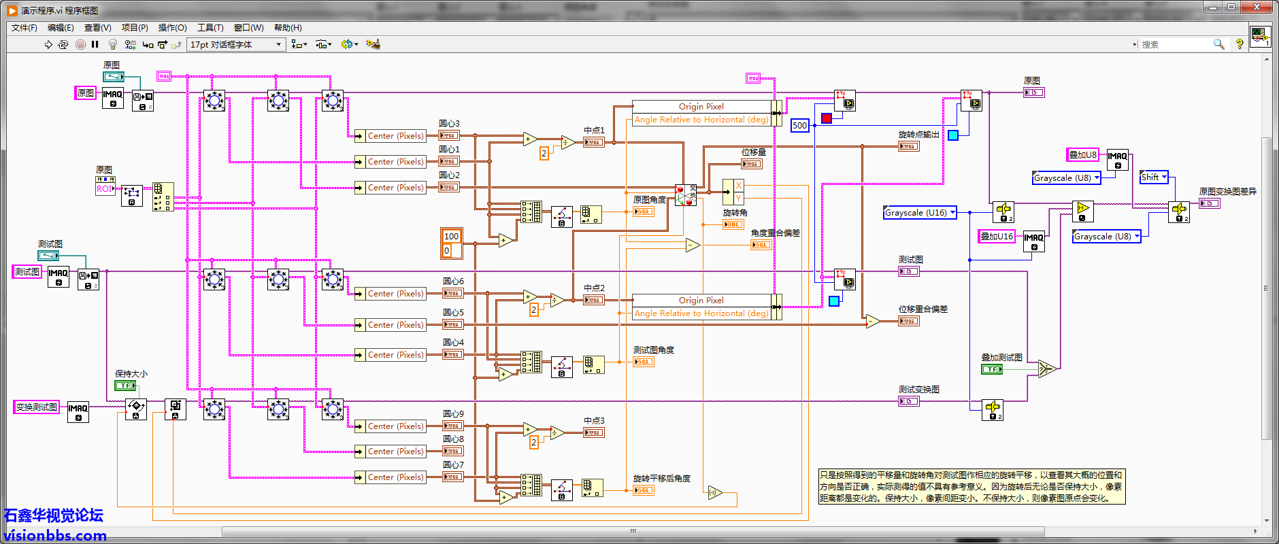Click the red Abort Execution button
The height and width of the screenshot is (544, 1279).
[80, 45]
